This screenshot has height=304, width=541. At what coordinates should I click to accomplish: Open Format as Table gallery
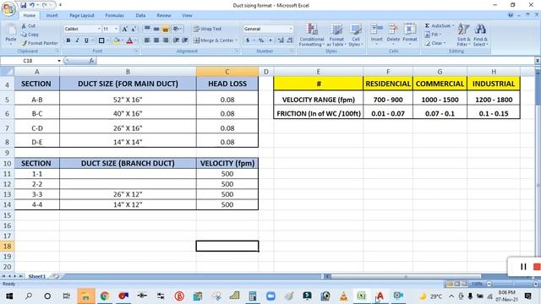pos(336,35)
